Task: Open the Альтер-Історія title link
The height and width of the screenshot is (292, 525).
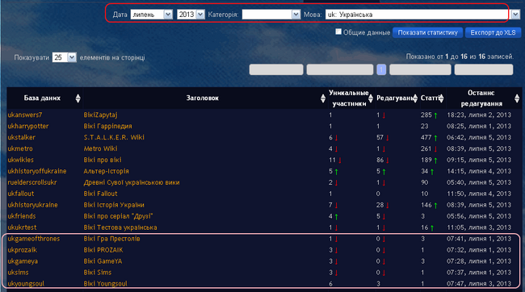Action: (106, 171)
